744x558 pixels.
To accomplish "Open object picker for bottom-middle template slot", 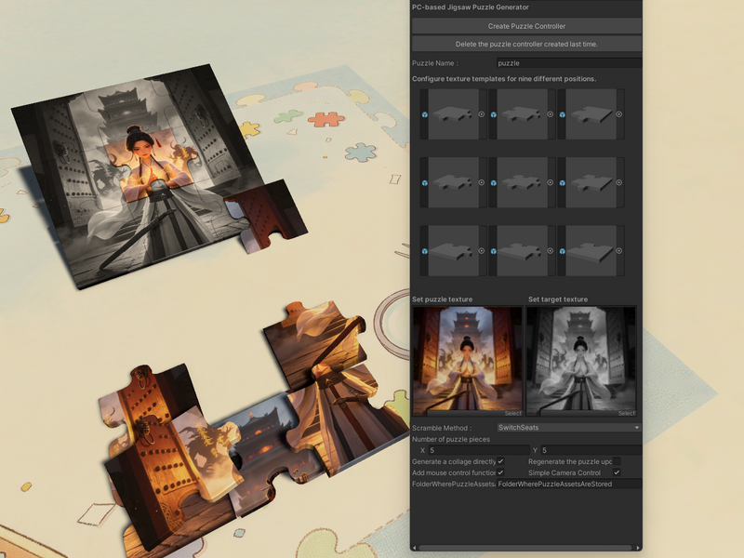I will click(551, 251).
